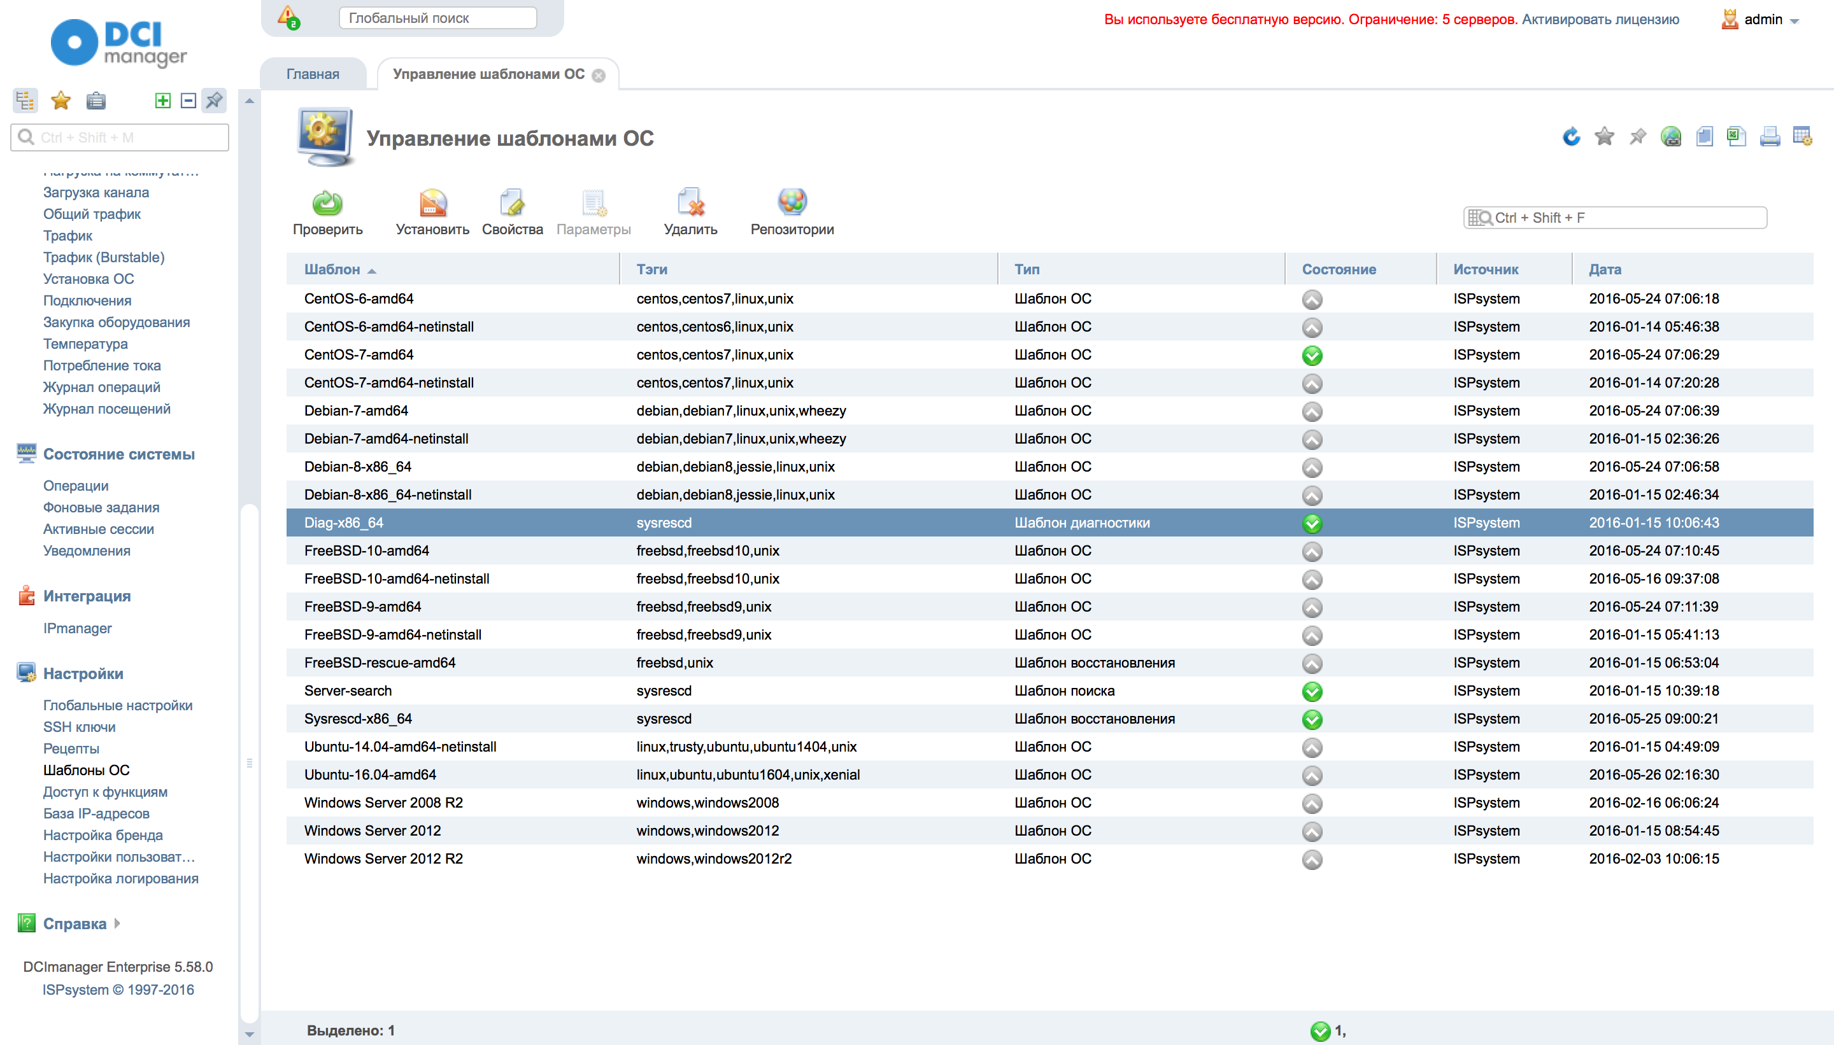Open Глобальные настройки menu item
This screenshot has height=1045, width=1834.
[x=118, y=705]
